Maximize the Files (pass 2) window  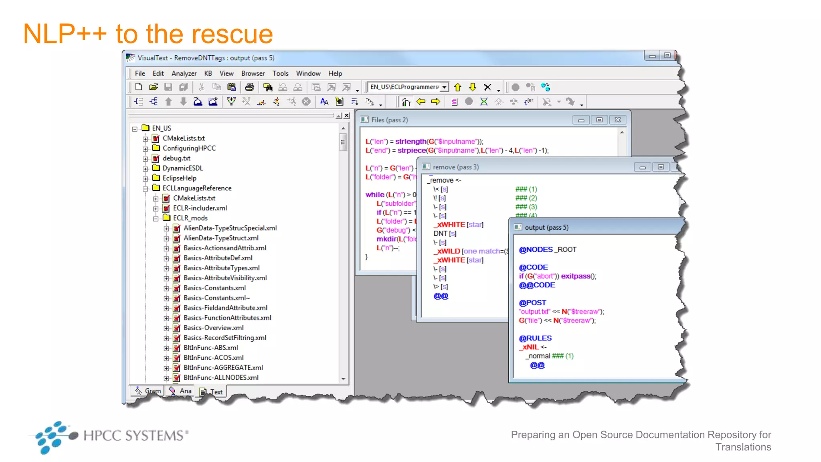pos(599,120)
